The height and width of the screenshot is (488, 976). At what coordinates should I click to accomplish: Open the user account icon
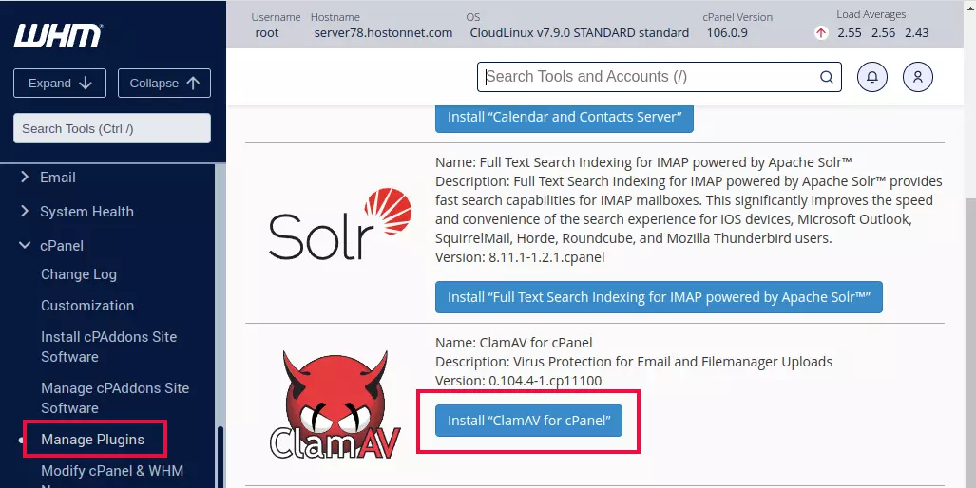click(x=917, y=77)
